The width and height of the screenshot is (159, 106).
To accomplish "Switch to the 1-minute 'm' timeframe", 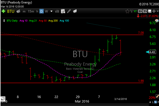I will pos(24,11).
